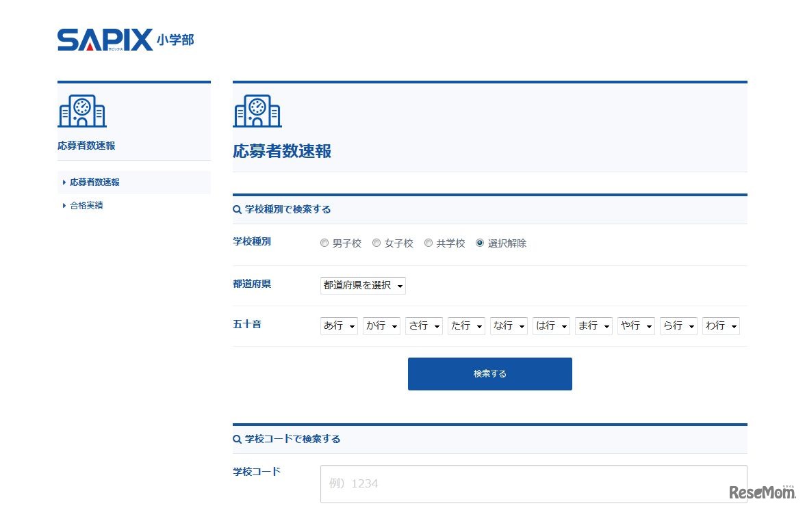
Task: Click the school building icon above 応募者数速報 heading
Action: (x=257, y=111)
